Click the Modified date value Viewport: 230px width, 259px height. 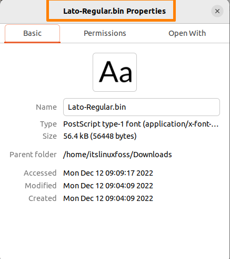point(108,186)
